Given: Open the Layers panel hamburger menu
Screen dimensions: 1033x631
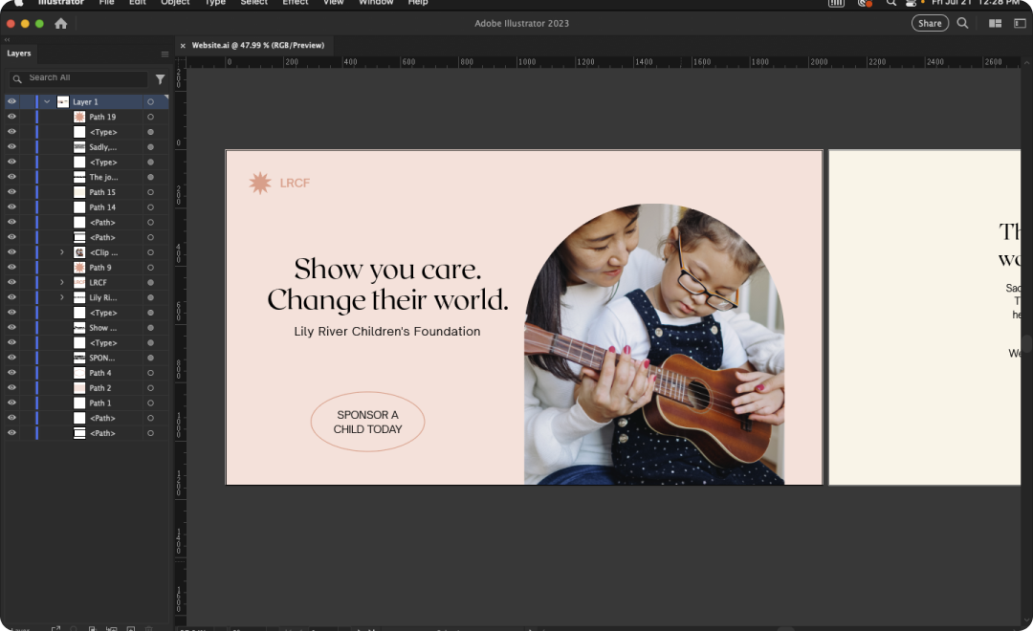Looking at the screenshot, I should [165, 54].
